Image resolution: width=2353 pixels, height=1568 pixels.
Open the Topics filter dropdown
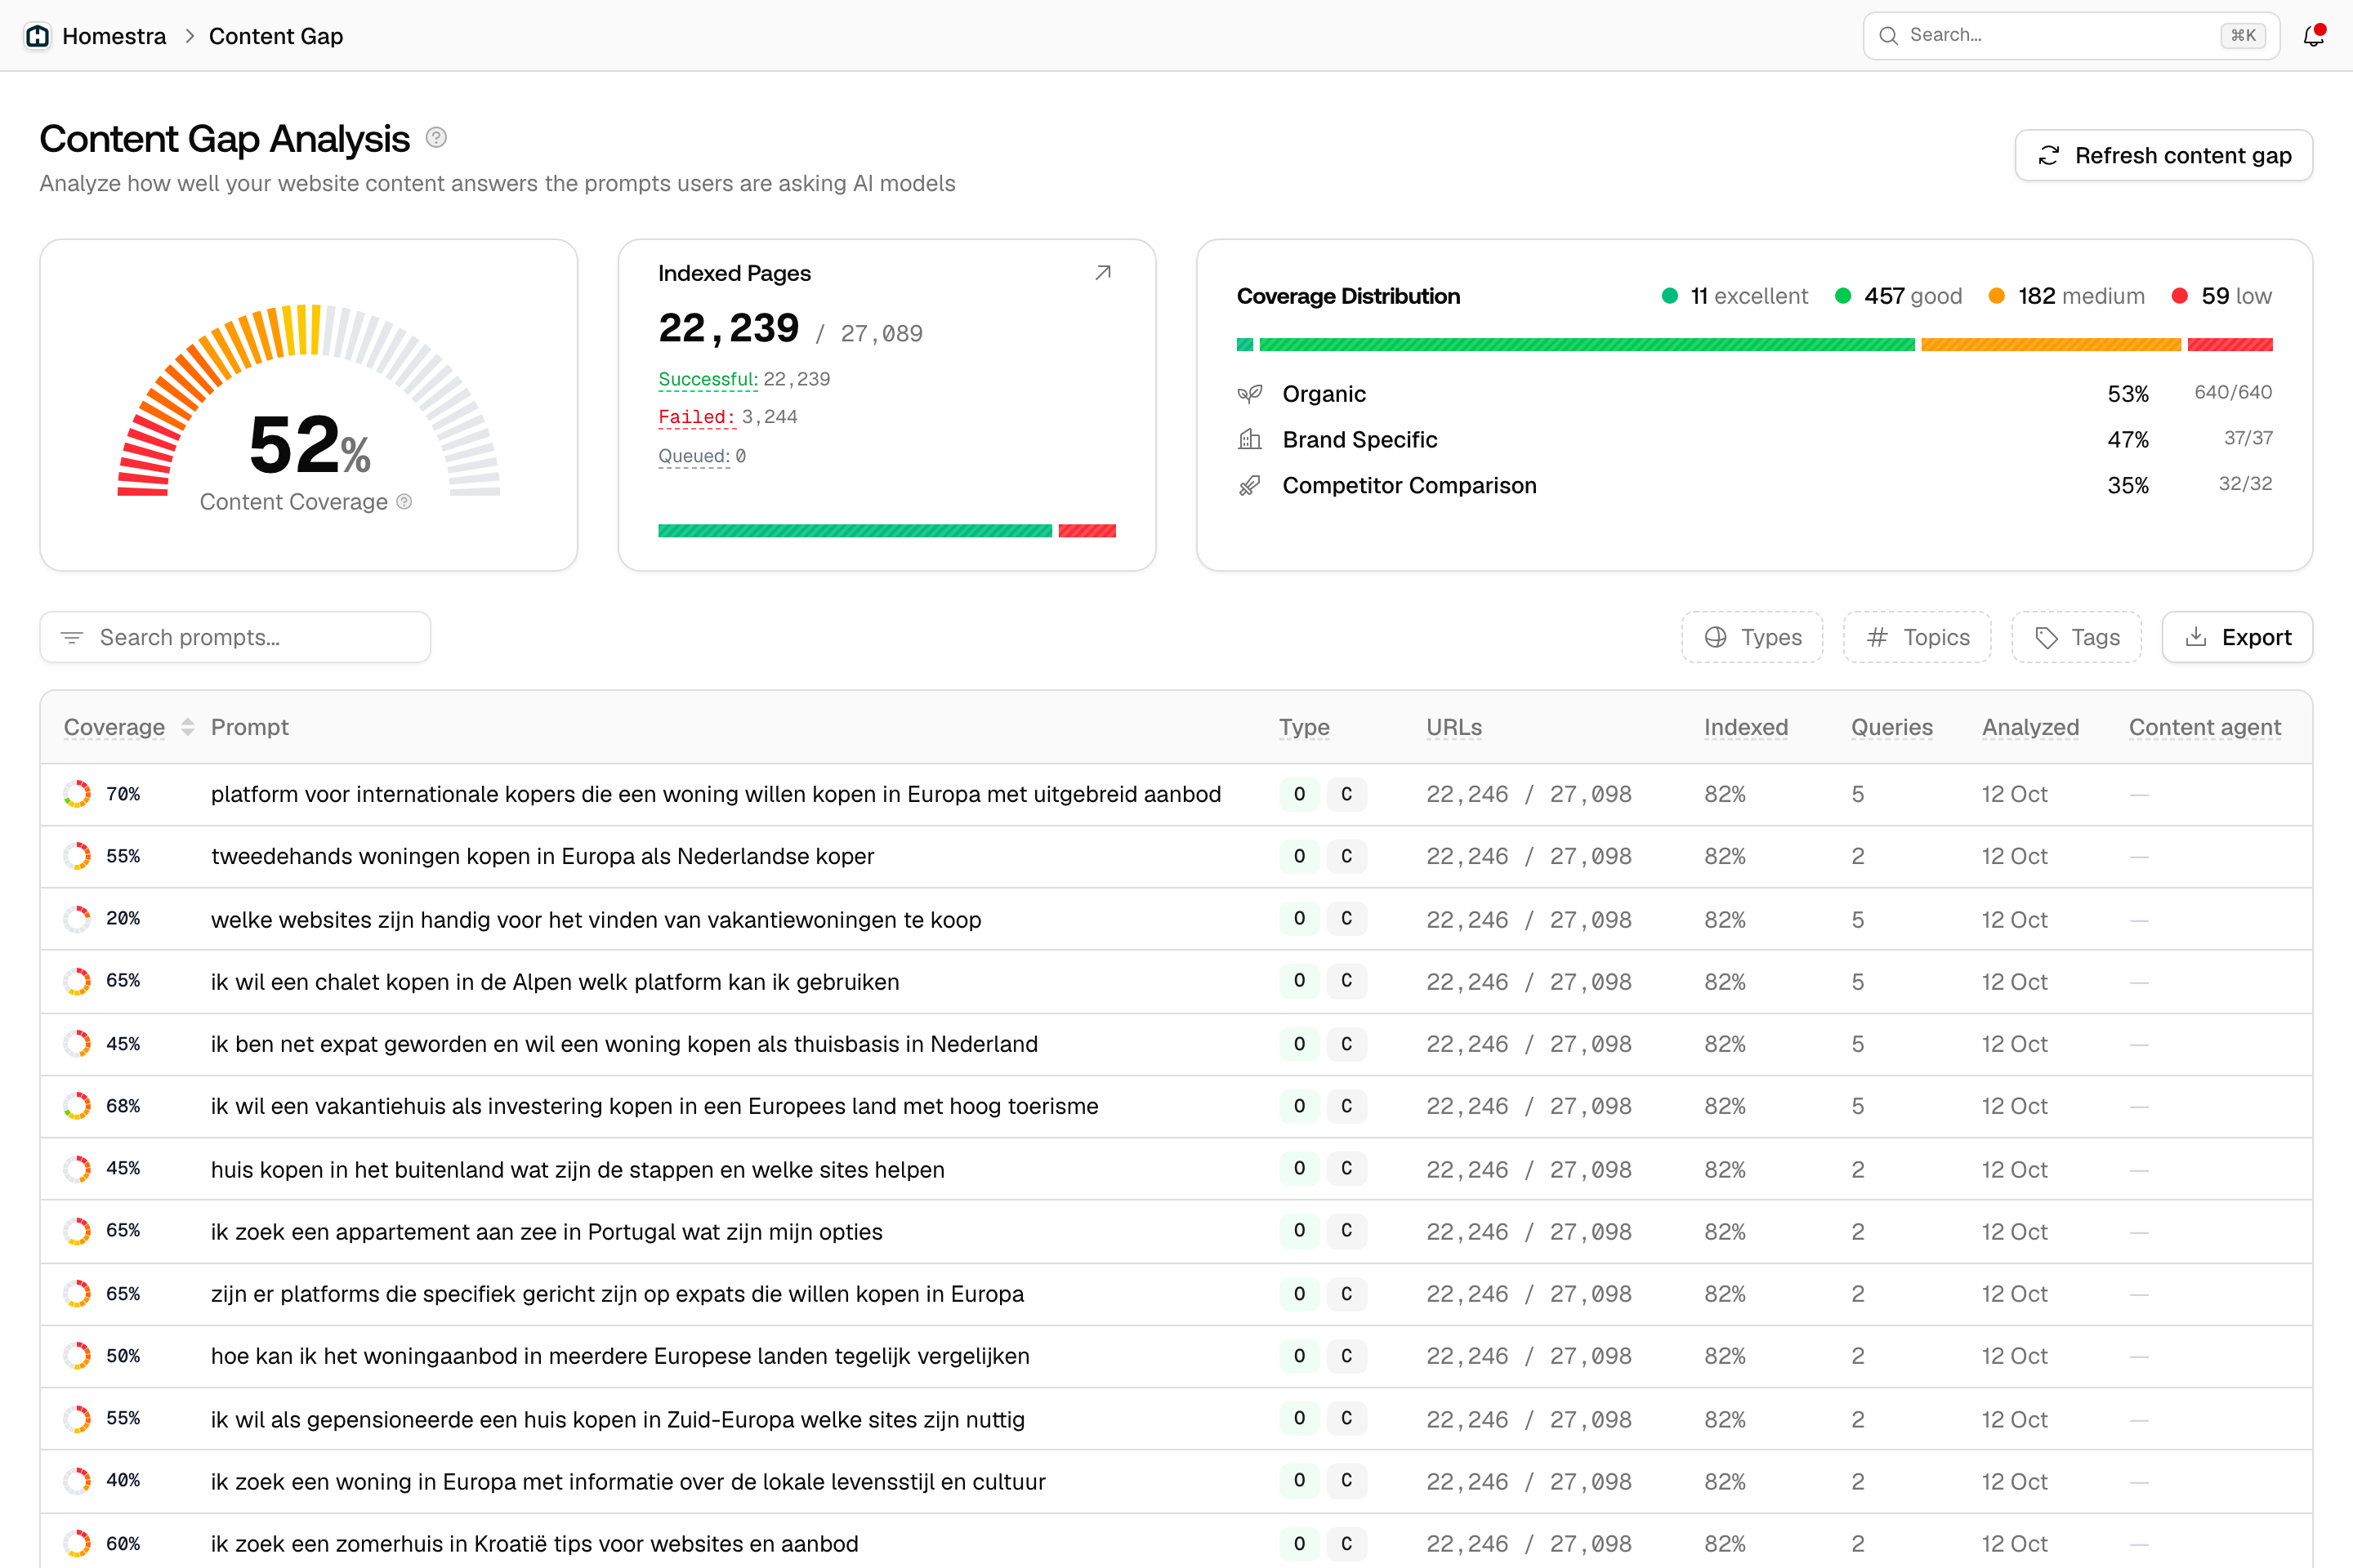tap(1917, 637)
